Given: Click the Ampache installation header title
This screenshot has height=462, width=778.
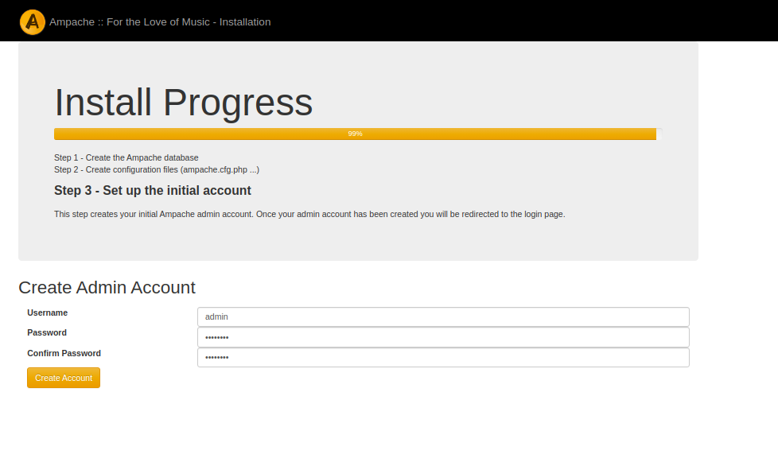Looking at the screenshot, I should pyautogui.click(x=160, y=21).
